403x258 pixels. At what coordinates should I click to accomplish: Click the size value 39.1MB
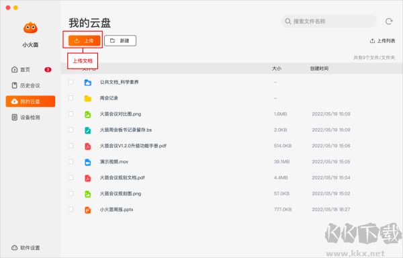(x=281, y=162)
